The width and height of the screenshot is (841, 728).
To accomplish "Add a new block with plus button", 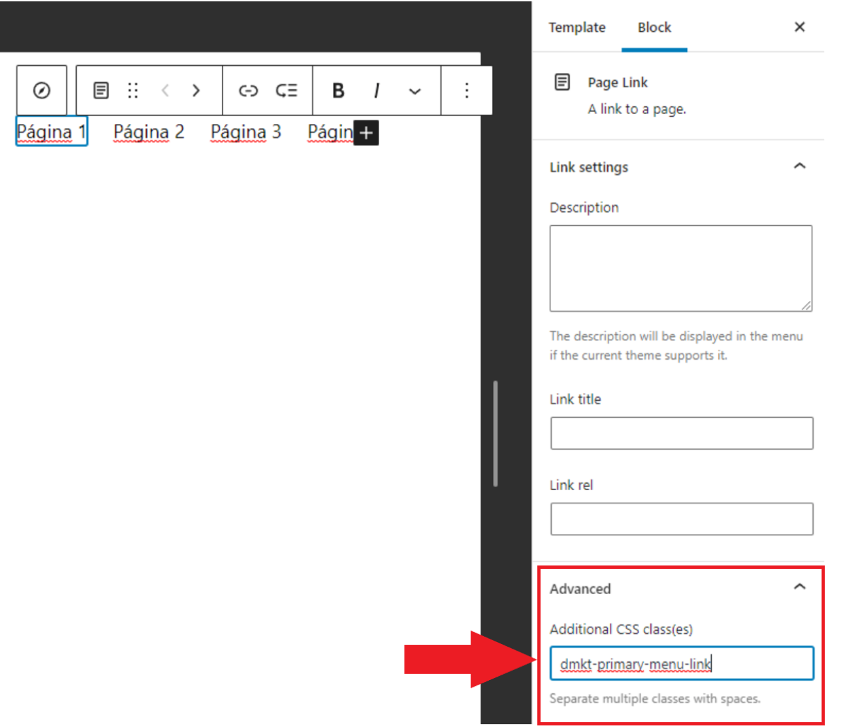I will tap(366, 133).
